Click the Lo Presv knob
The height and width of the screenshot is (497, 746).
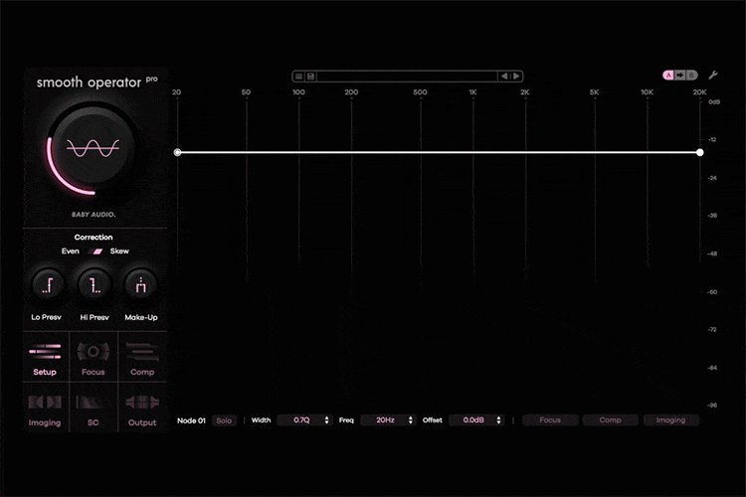pyautogui.click(x=47, y=285)
